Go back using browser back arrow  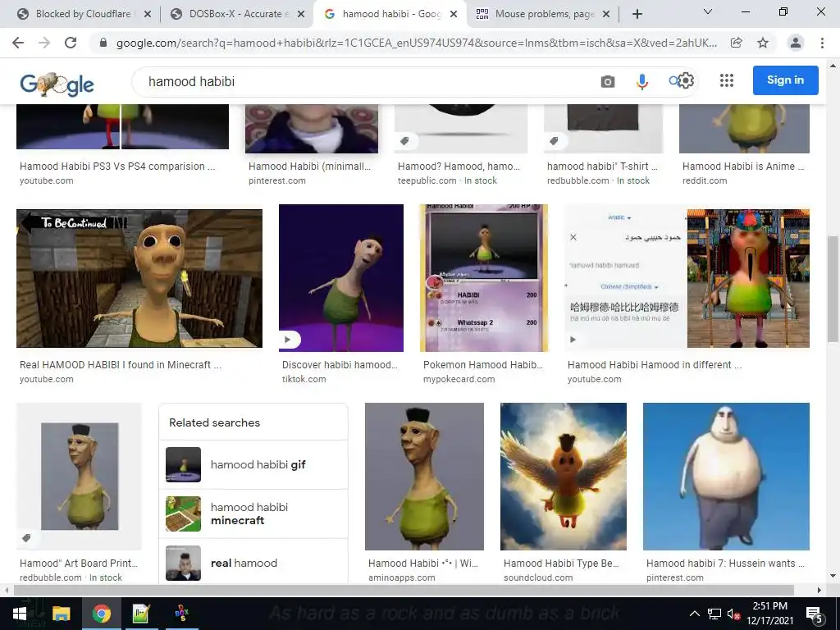click(x=18, y=43)
